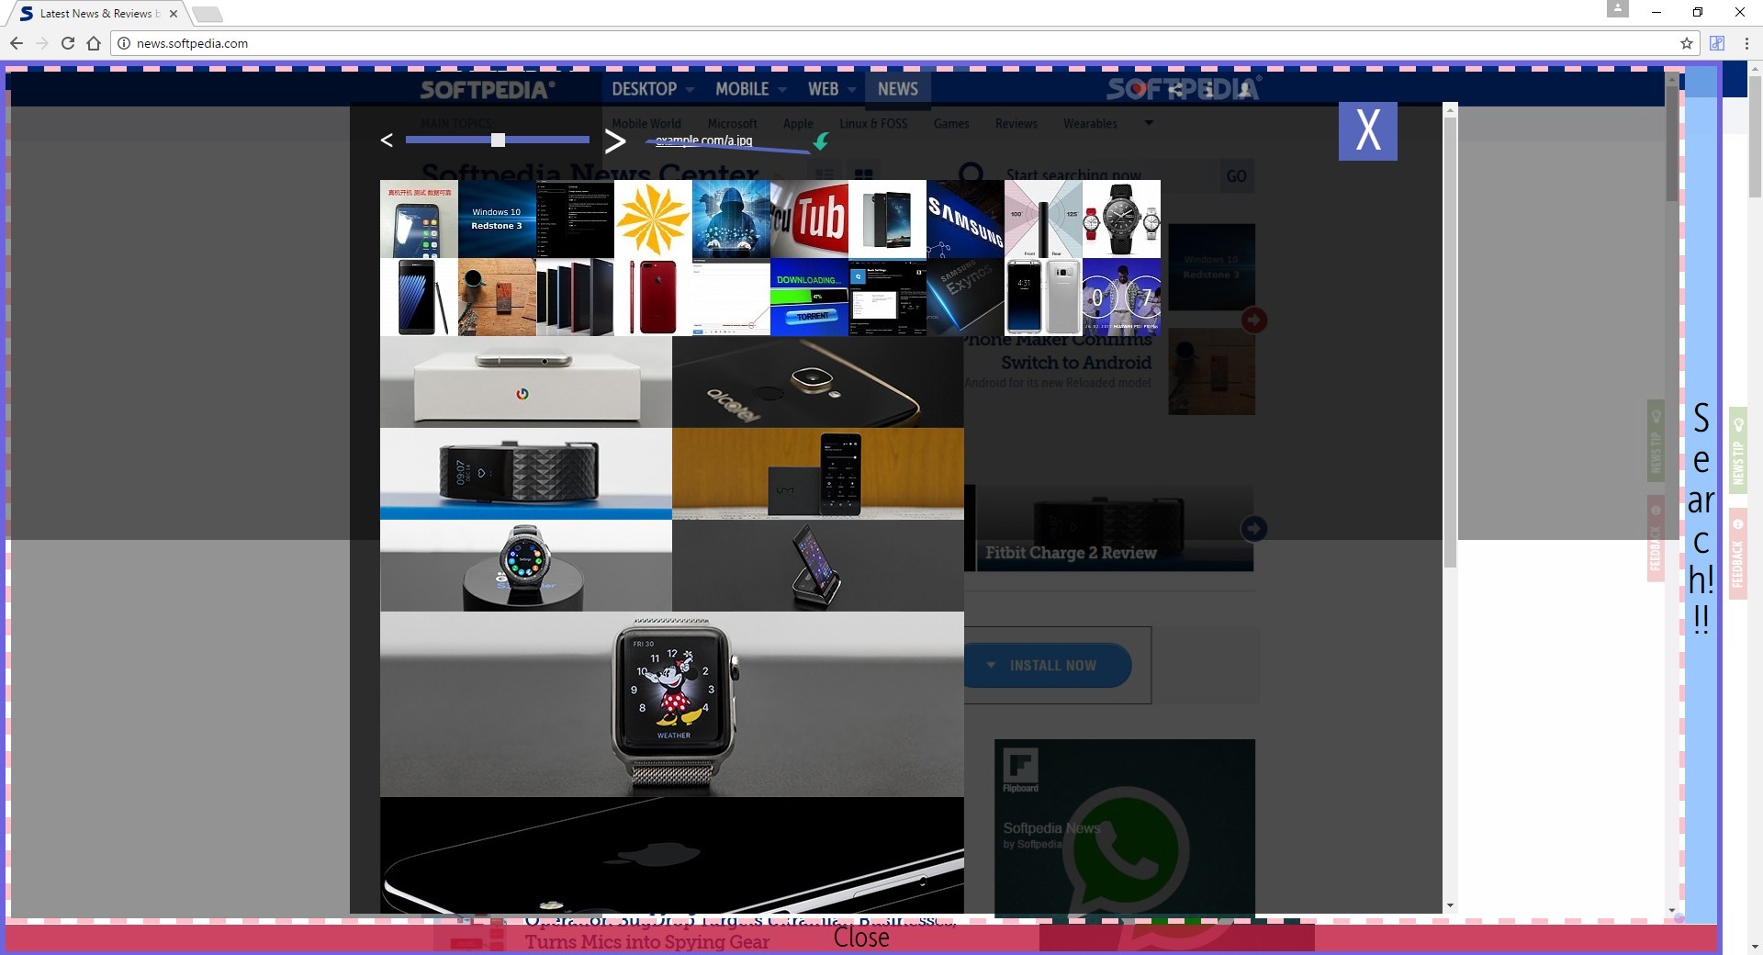Click the Close bar at the bottom

point(861,938)
